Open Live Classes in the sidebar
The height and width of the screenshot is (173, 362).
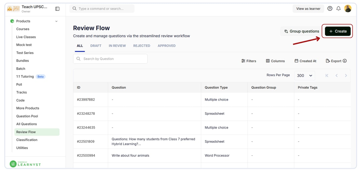26,37
